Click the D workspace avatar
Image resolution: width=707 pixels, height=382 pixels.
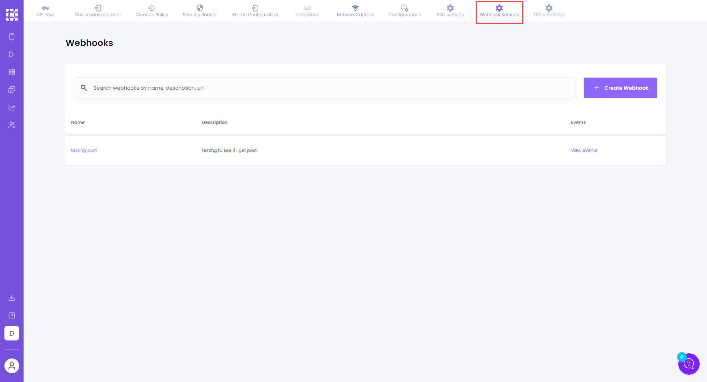12,333
